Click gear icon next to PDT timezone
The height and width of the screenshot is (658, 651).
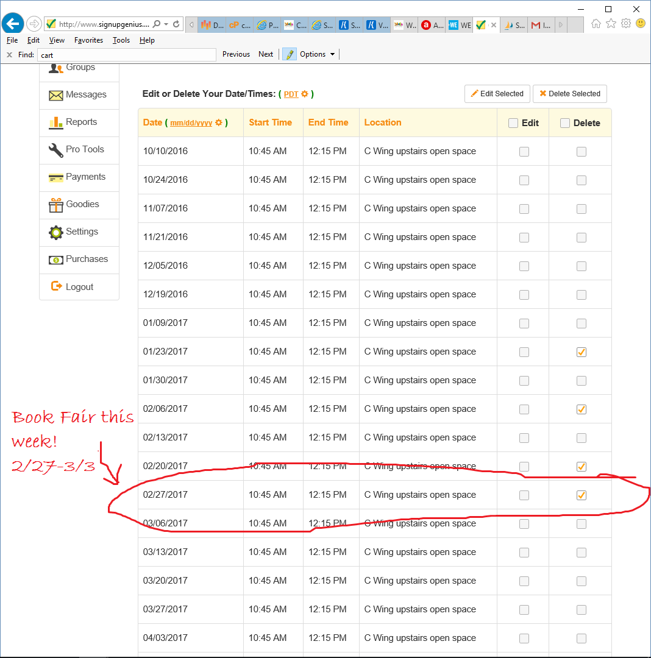tap(305, 94)
